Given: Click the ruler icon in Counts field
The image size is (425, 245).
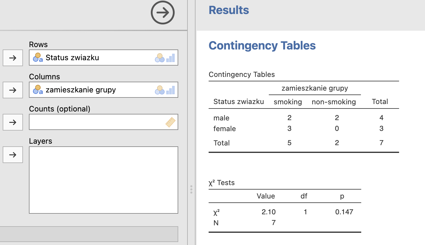Looking at the screenshot, I should [x=170, y=122].
